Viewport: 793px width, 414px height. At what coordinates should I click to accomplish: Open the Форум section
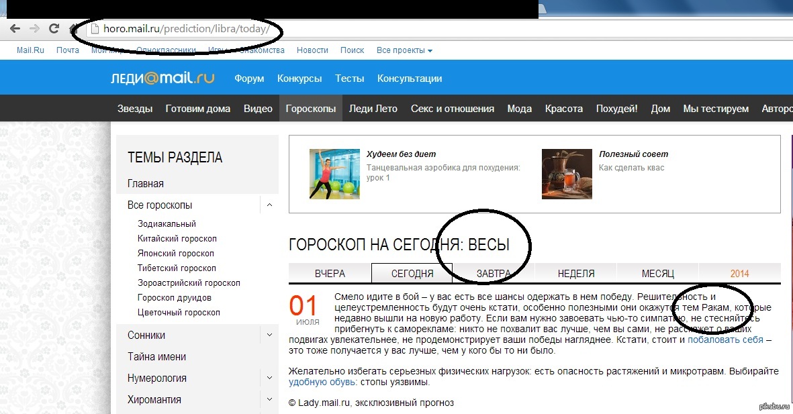[249, 79]
